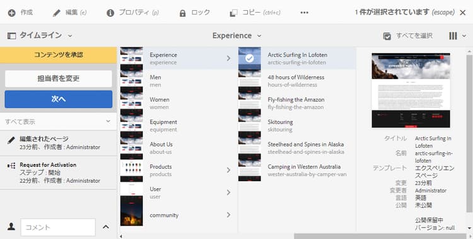Expand the community folder chevron
Screen dimensions: 473x239
tap(229, 214)
